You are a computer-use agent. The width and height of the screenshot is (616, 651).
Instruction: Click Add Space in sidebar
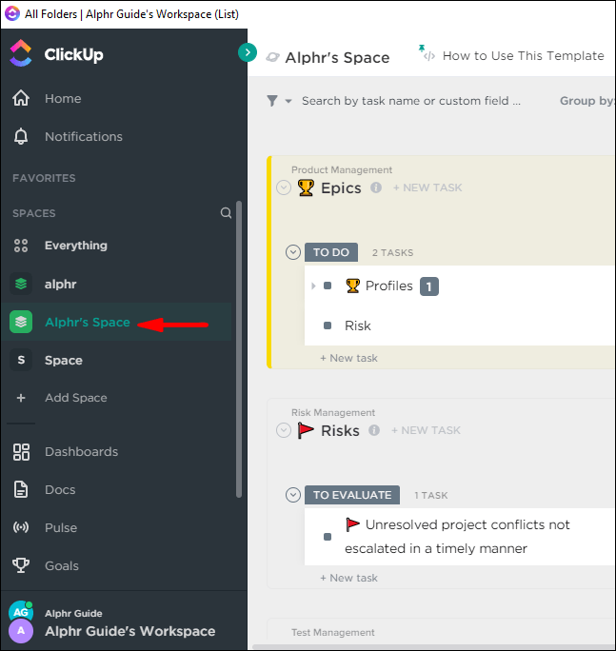[76, 398]
